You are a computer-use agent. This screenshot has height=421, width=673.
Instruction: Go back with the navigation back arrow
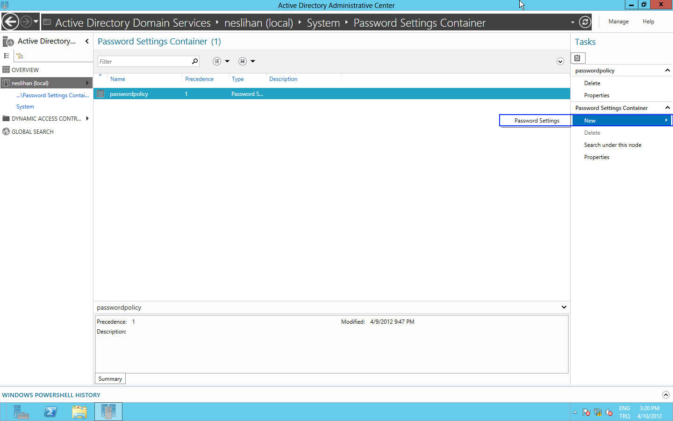[10, 22]
